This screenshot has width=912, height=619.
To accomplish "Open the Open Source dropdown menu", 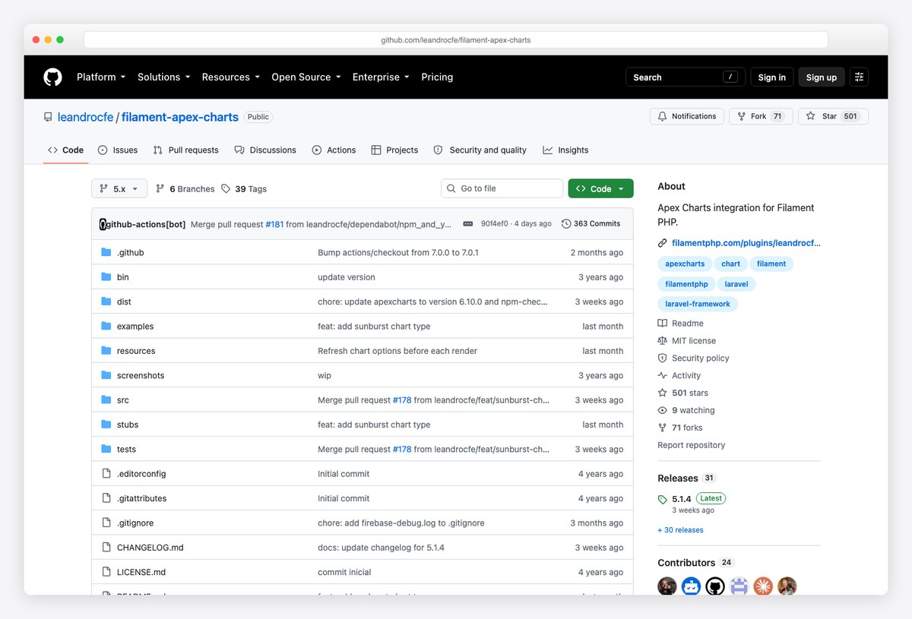I will click(306, 77).
